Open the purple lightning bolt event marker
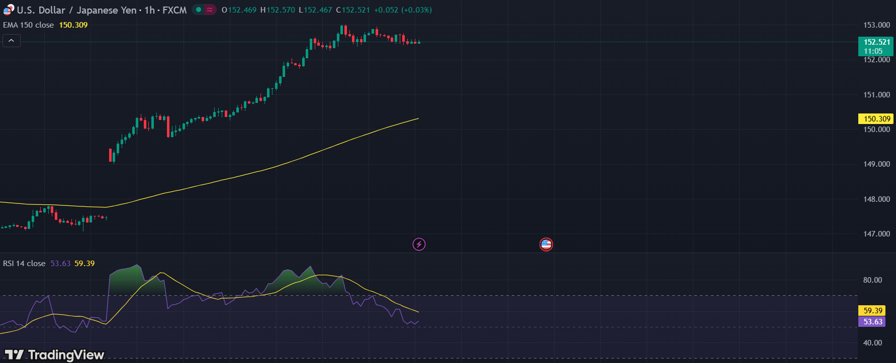The height and width of the screenshot is (363, 896). tap(419, 245)
